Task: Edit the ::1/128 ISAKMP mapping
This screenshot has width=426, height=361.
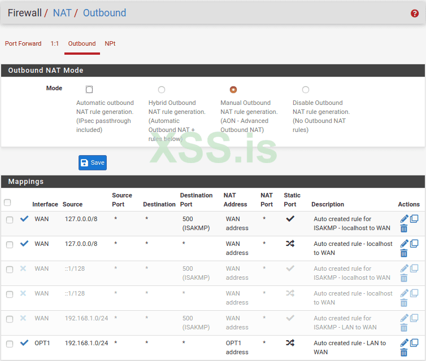Action: point(404,268)
